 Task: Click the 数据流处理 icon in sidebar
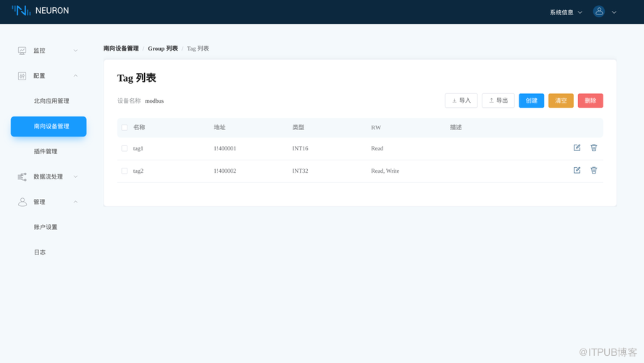[x=22, y=176]
